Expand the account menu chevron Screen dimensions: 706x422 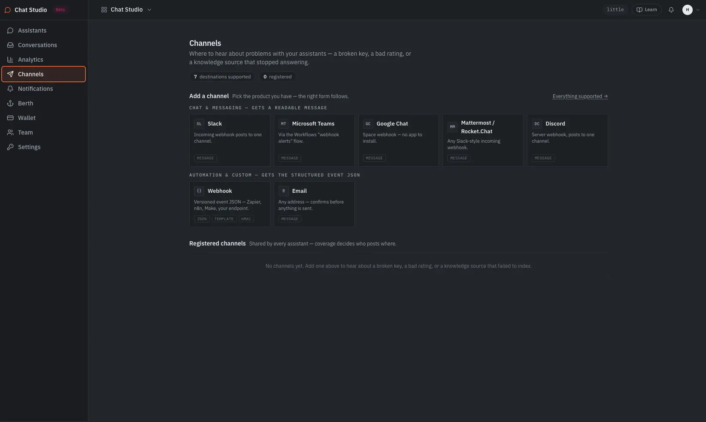(x=698, y=10)
